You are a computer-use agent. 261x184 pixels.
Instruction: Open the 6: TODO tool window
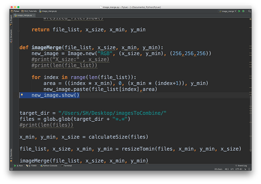point(31,166)
